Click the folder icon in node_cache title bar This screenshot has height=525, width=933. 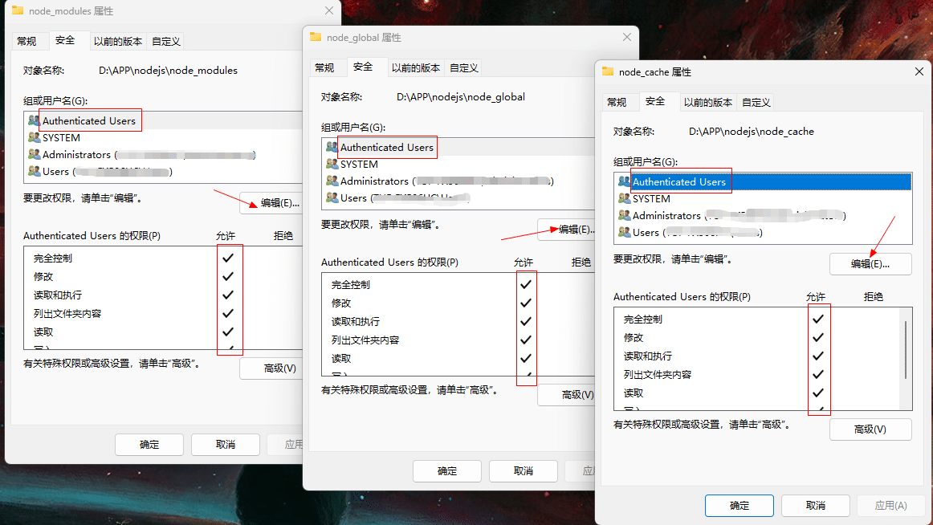click(608, 72)
